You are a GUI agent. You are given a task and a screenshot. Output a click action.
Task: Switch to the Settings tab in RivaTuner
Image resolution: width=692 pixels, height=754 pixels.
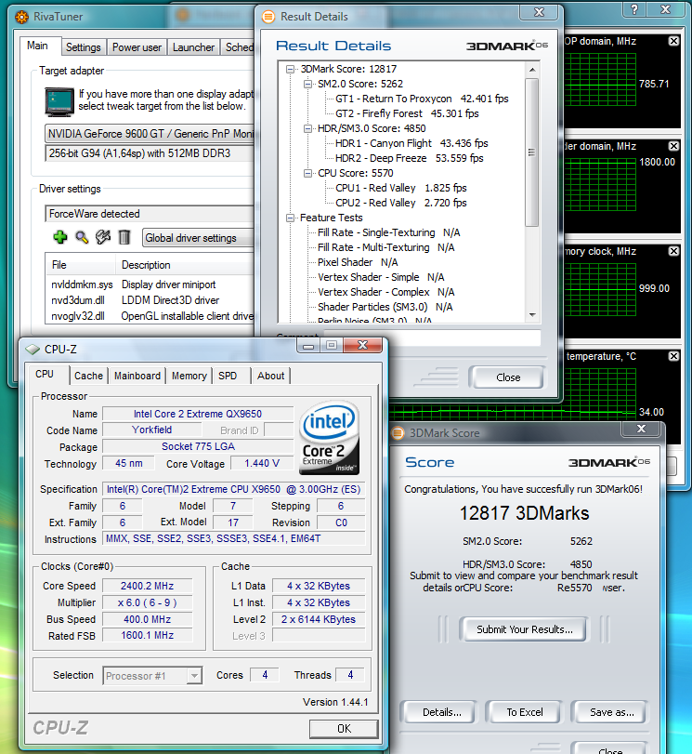(x=84, y=47)
